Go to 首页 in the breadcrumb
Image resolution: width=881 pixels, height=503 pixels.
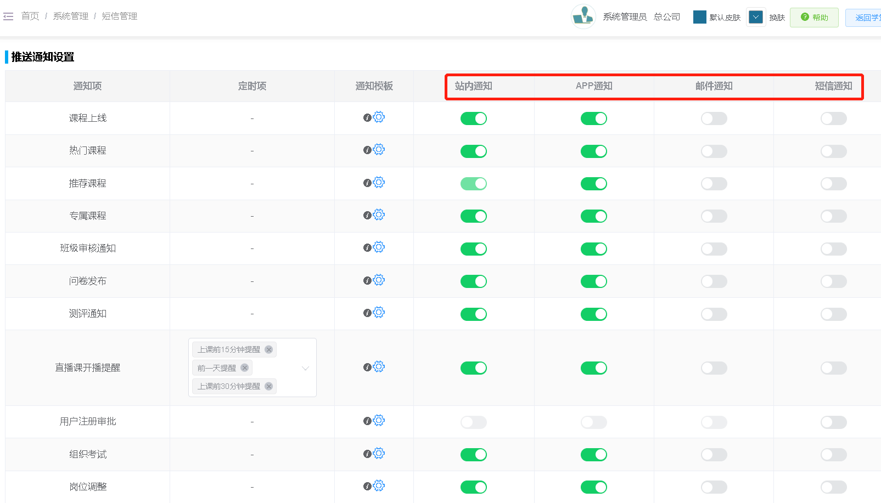(30, 16)
